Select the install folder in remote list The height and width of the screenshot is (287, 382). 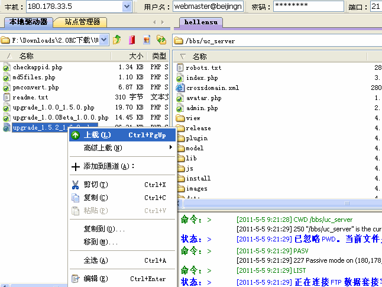click(x=198, y=178)
